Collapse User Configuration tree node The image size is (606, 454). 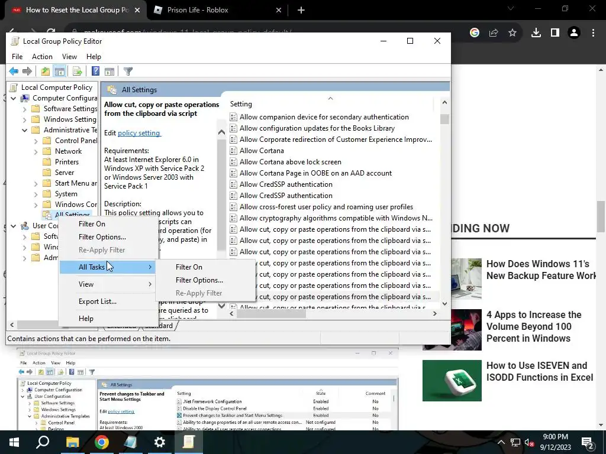13,226
